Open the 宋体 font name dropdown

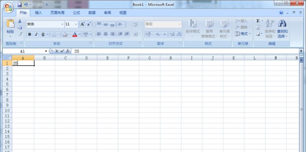pos(62,24)
